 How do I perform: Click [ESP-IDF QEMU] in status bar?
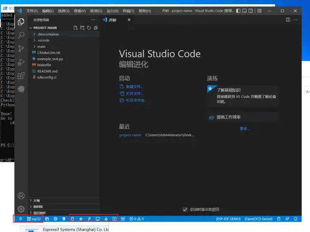coord(228,219)
